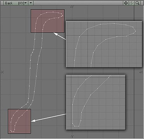The width and height of the screenshot is (144, 139).
Task: Select the rightmost tip point in upper inset
Action: coord(136,31)
